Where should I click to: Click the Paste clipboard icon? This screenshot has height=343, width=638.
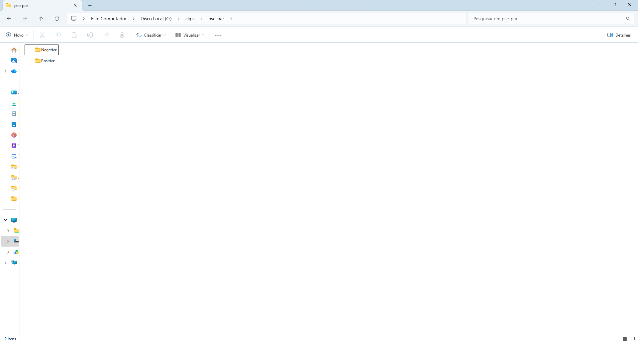[x=74, y=35]
